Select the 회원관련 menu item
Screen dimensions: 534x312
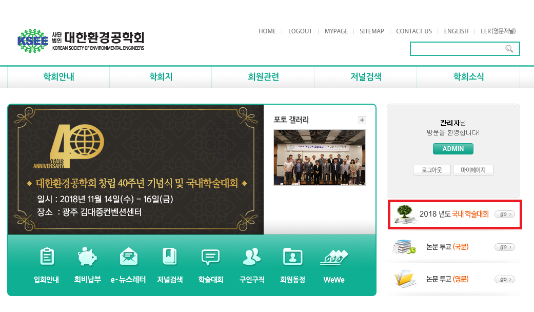point(263,77)
